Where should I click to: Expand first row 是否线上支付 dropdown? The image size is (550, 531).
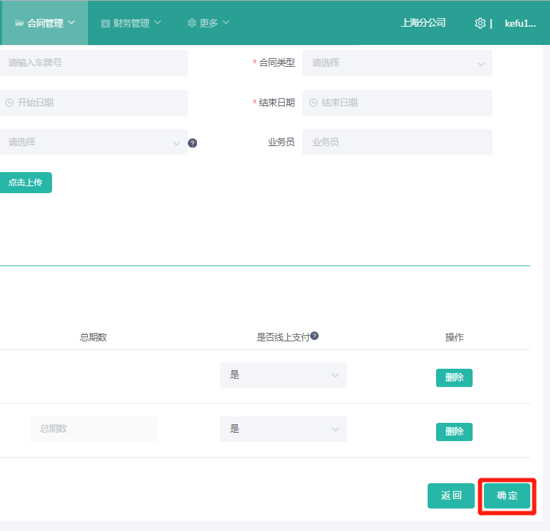(x=283, y=375)
